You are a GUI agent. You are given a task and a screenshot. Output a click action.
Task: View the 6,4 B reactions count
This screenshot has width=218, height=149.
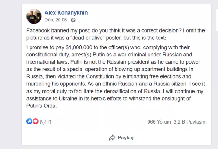45,122
